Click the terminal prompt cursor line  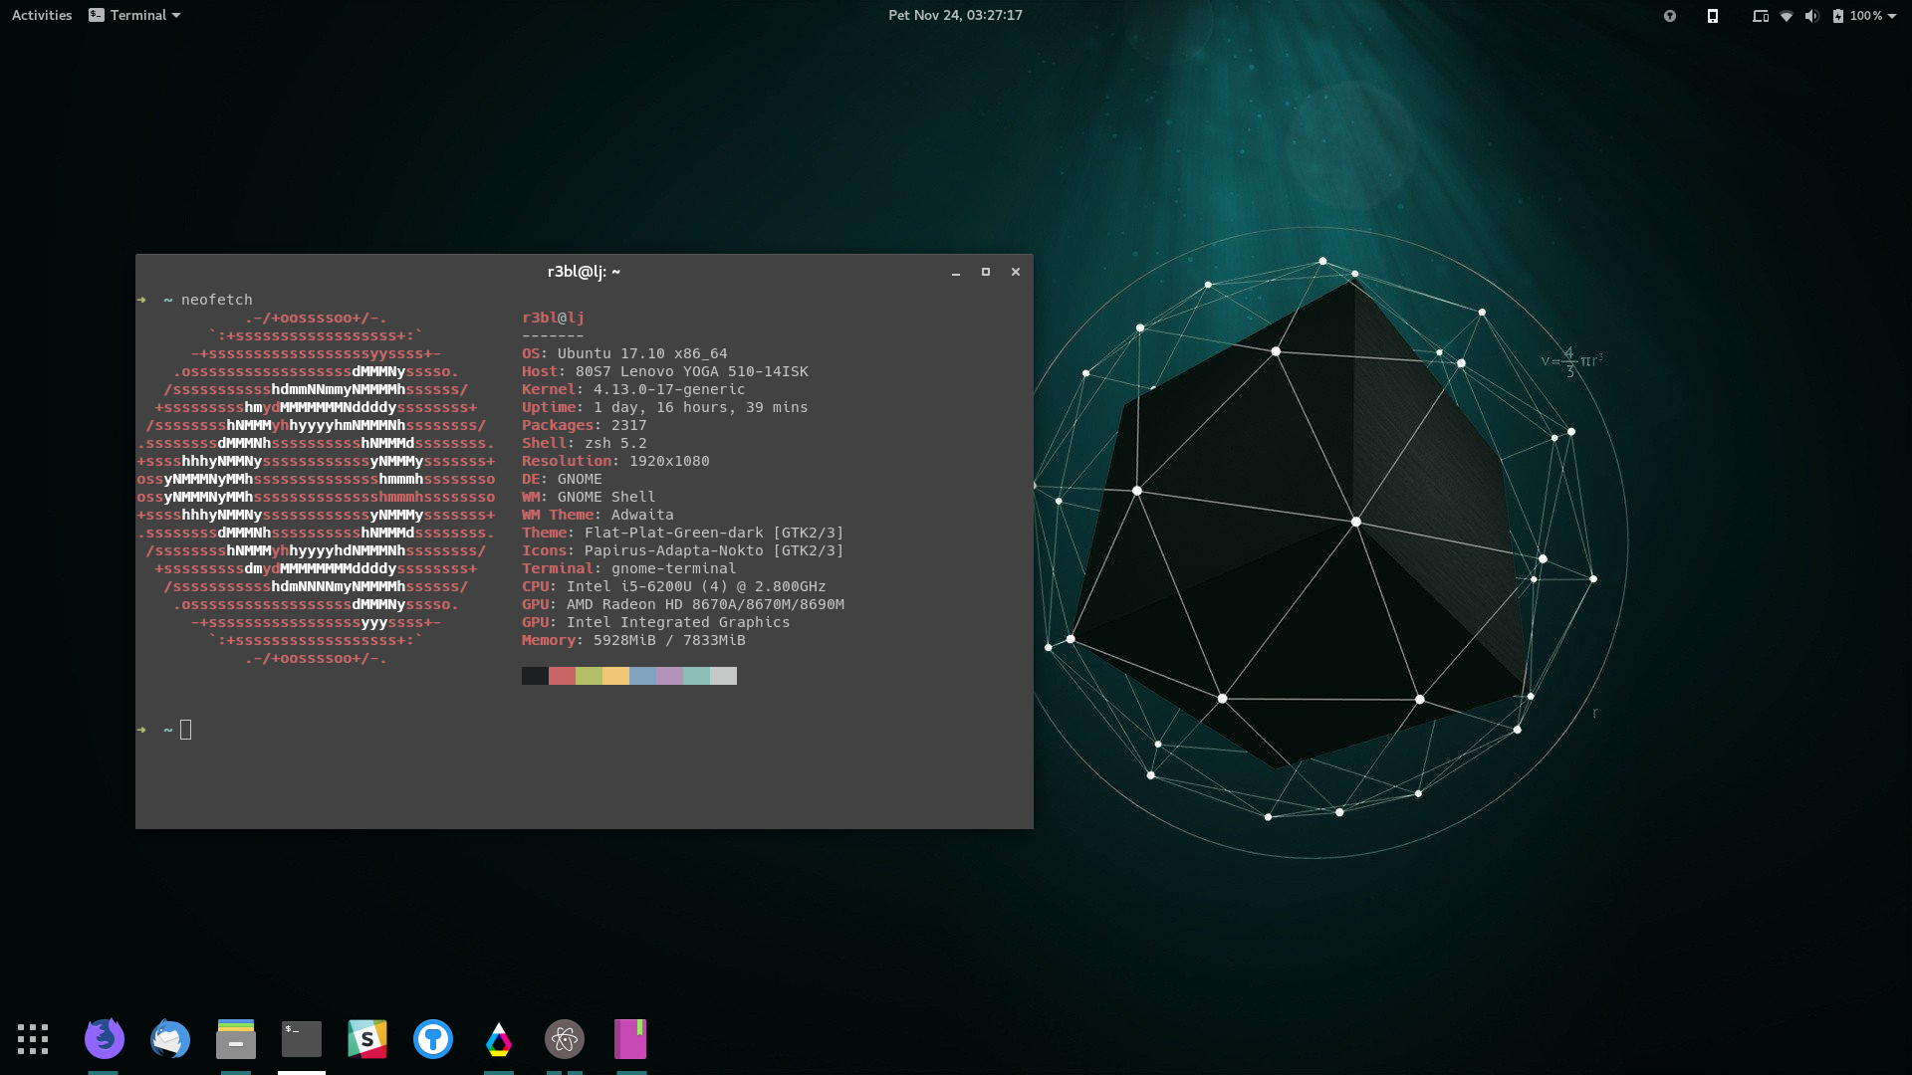185,730
